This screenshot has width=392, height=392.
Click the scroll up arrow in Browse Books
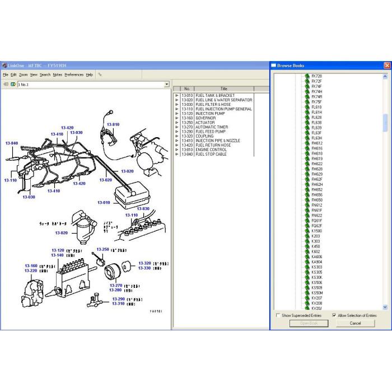385,77
